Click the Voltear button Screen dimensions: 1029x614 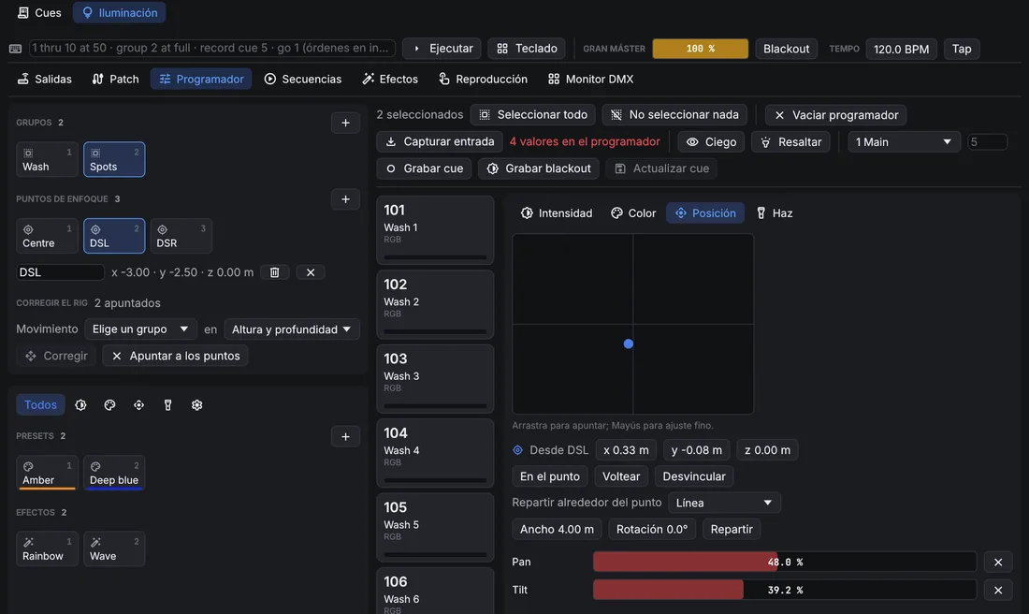pyautogui.click(x=621, y=476)
